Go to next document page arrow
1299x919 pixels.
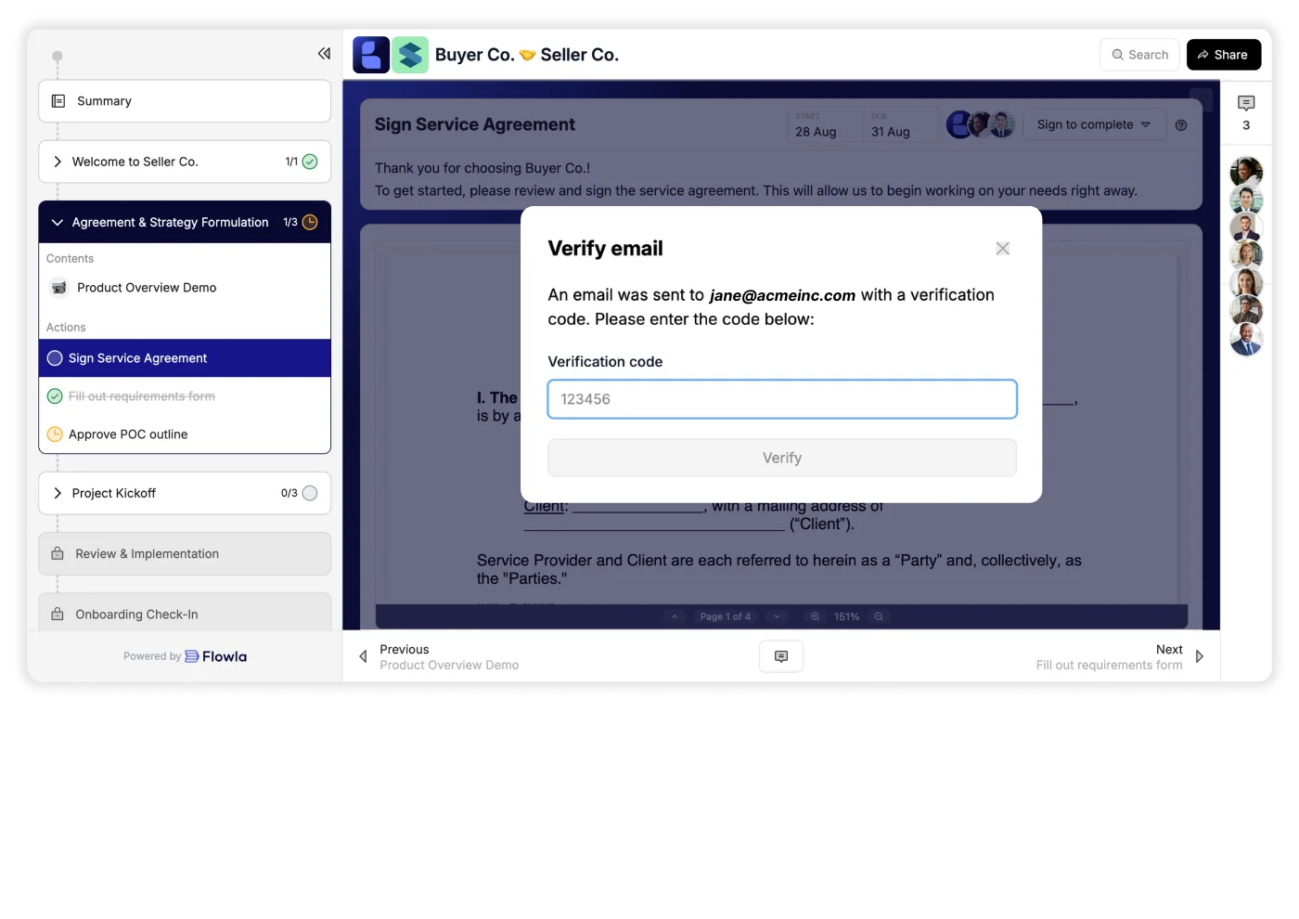pyautogui.click(x=778, y=616)
